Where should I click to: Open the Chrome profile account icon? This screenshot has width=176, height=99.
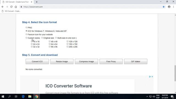[x=169, y=7]
